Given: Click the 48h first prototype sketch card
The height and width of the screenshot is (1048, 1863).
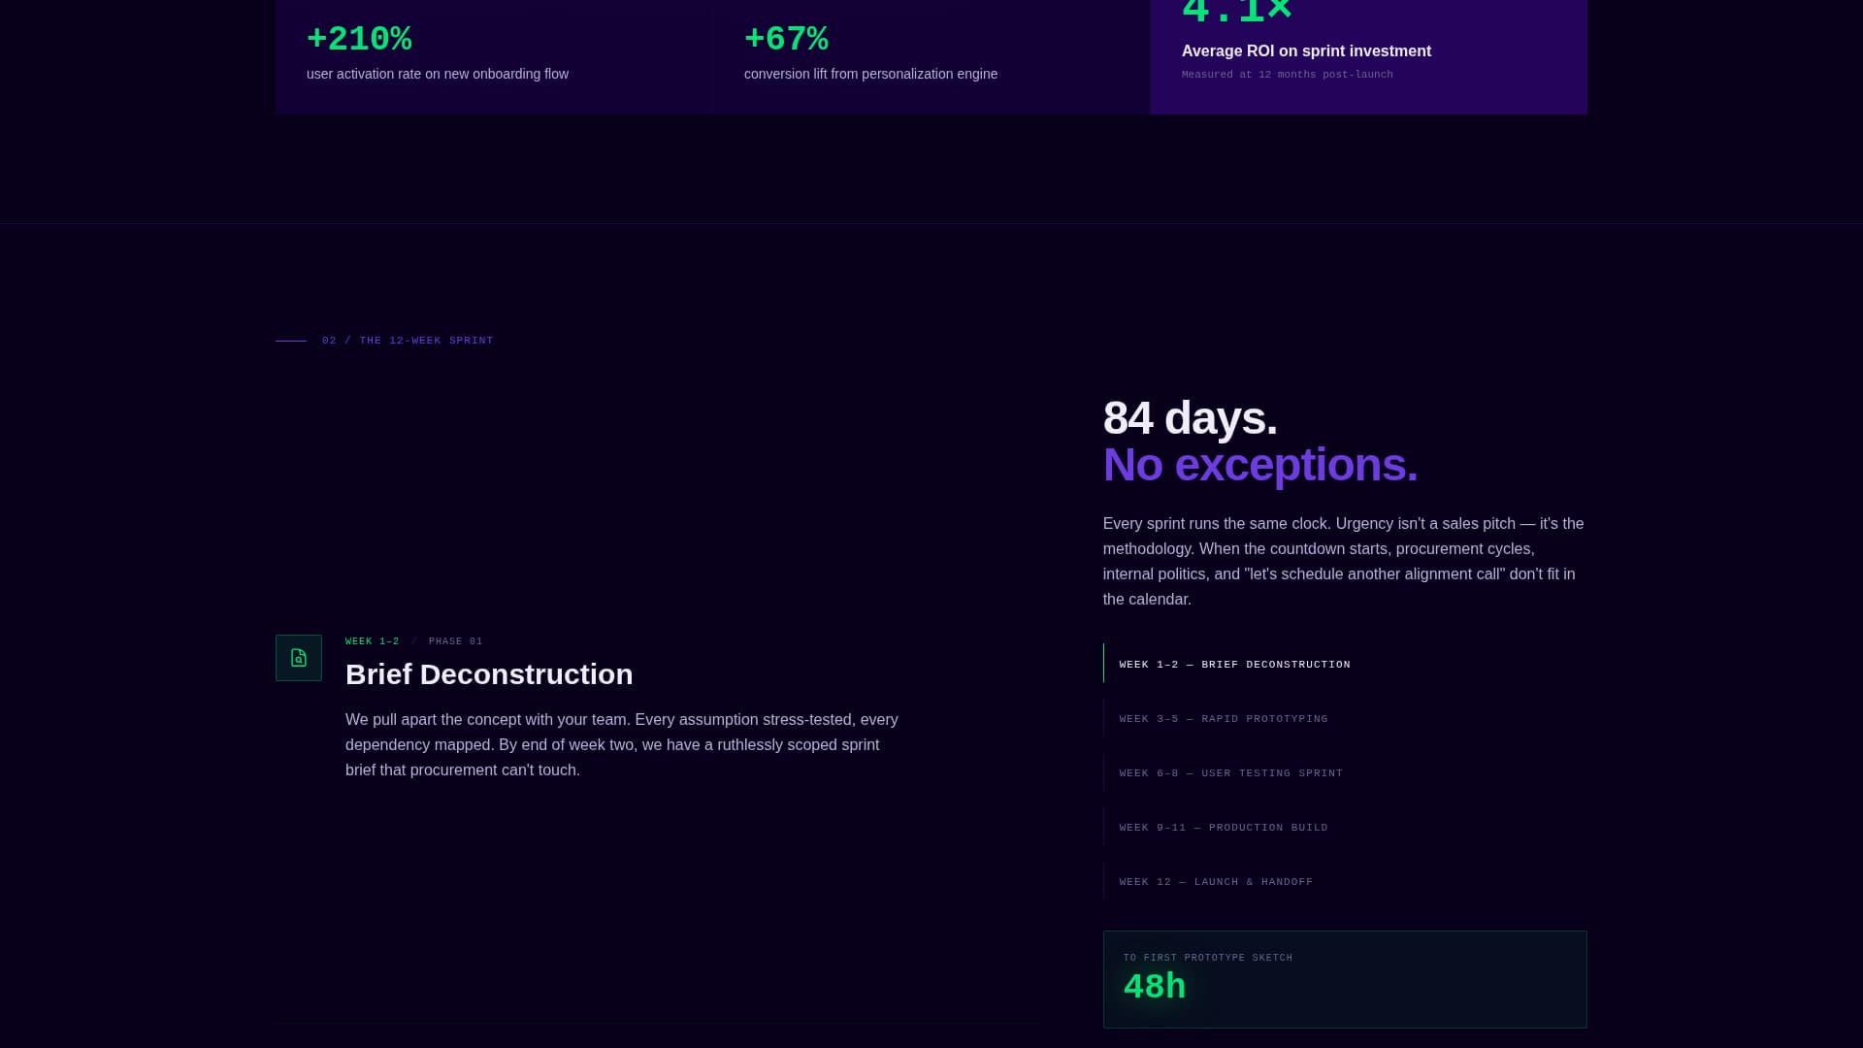Looking at the screenshot, I should (x=1345, y=979).
